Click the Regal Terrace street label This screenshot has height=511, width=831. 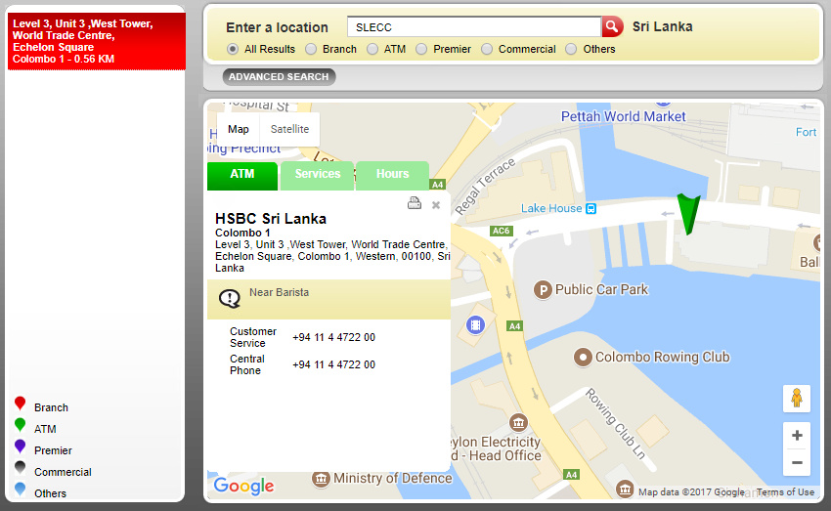[x=485, y=186]
